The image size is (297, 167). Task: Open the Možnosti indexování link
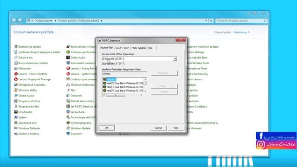click(x=83, y=85)
